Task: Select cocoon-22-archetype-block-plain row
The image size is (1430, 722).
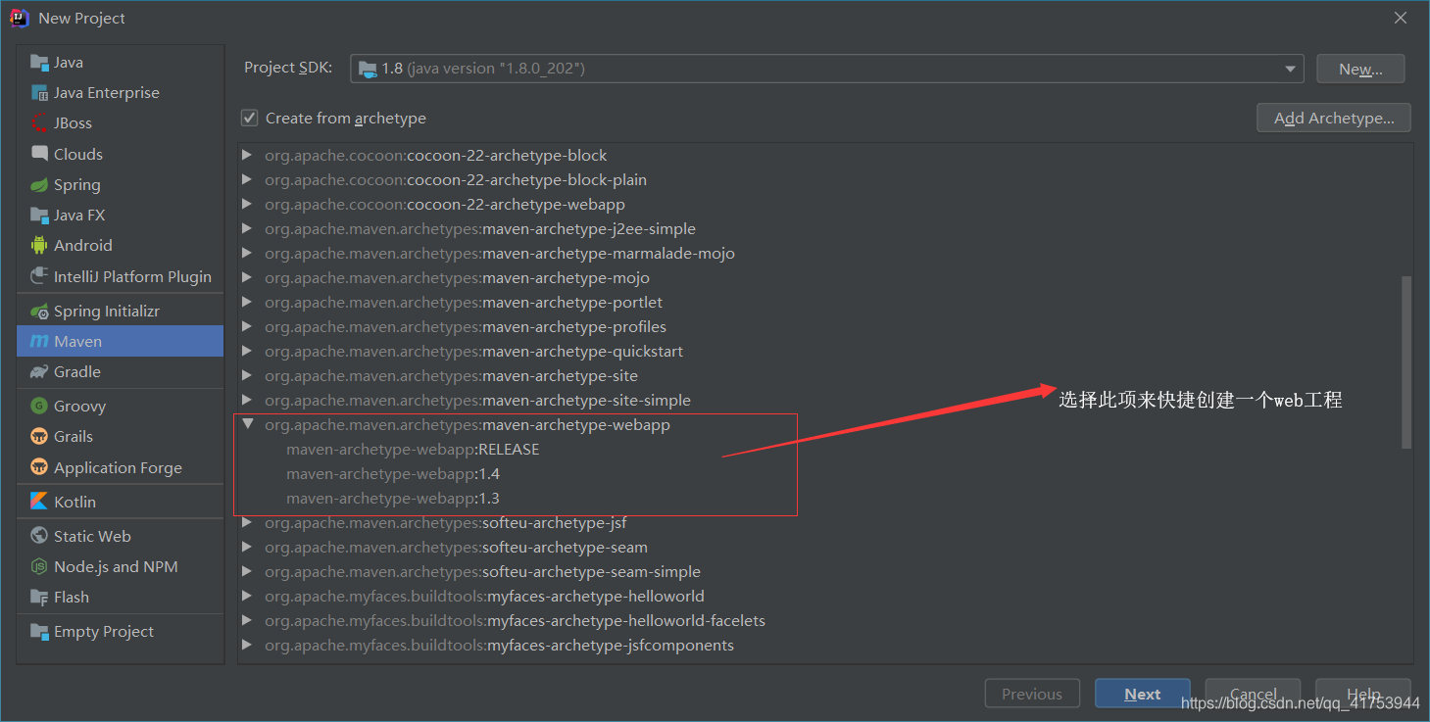Action: click(456, 179)
